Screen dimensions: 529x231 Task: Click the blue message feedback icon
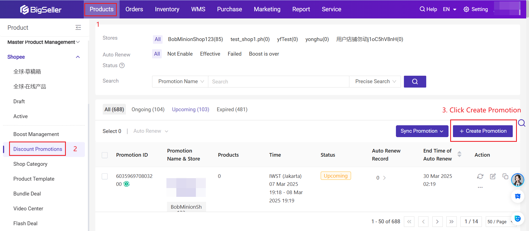point(518,196)
